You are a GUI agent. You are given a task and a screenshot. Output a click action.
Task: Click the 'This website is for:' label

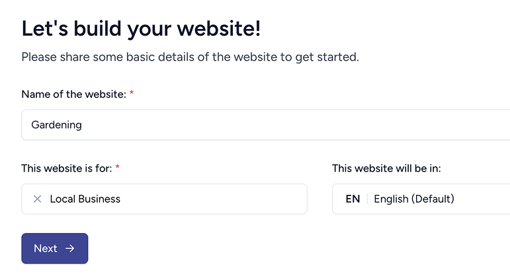(x=67, y=168)
